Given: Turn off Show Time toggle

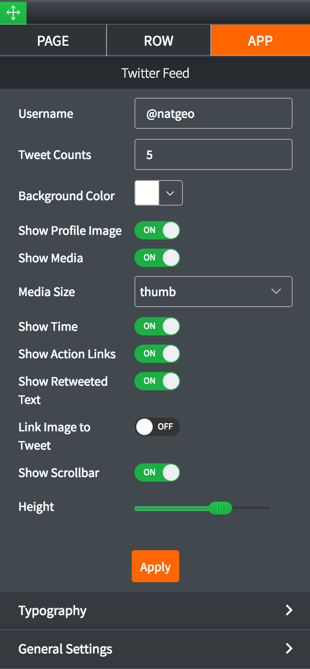Looking at the screenshot, I should coord(157,326).
